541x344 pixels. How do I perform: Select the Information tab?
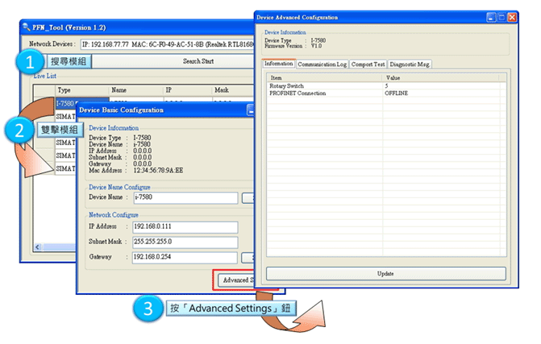click(x=278, y=64)
